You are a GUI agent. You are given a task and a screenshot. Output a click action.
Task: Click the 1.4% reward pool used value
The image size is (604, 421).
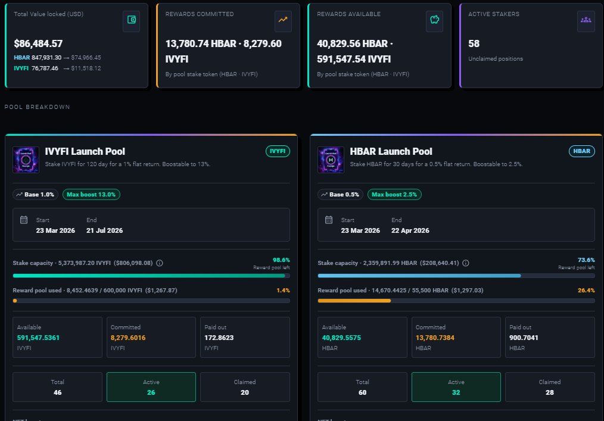pos(283,291)
